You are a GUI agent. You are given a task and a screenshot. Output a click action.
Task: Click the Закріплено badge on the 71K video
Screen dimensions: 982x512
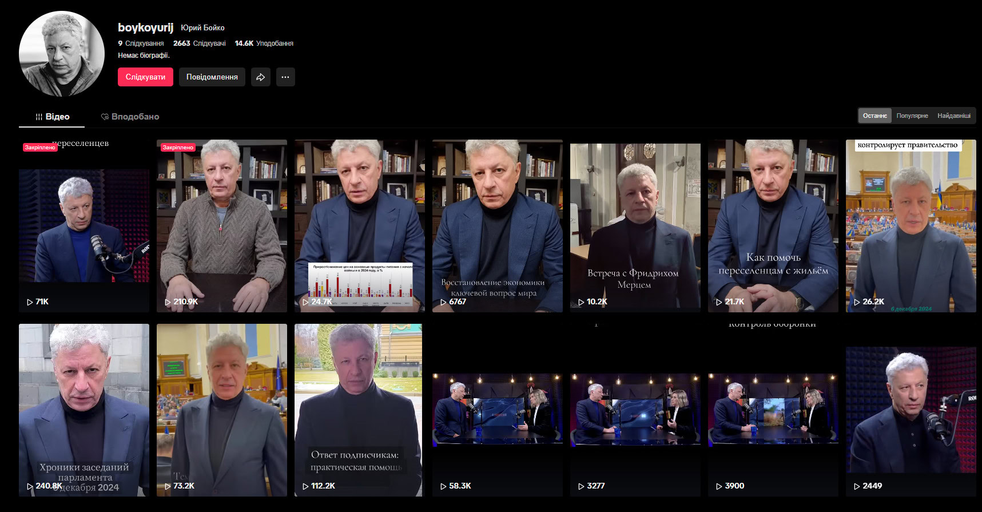coord(40,148)
